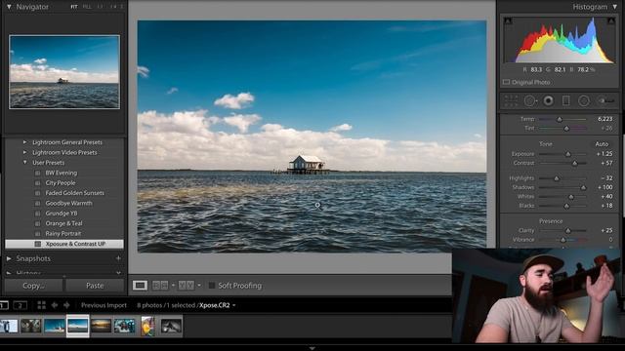This screenshot has width=625, height=351.
Task: Adjust the Shadows slider handle
Action: point(583,187)
